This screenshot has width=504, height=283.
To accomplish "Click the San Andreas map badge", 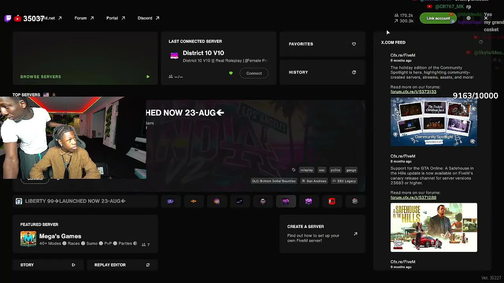I will [x=314, y=181].
